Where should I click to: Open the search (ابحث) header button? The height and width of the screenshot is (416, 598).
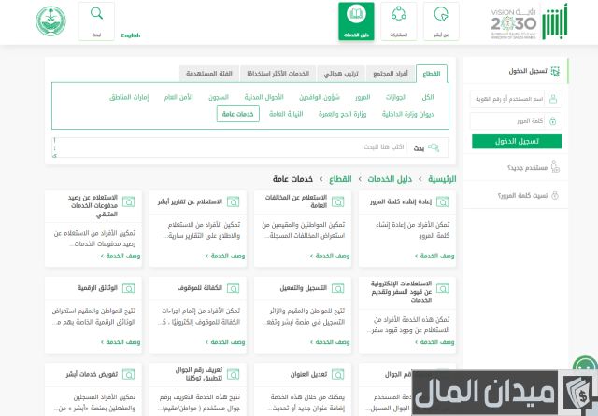tap(96, 21)
